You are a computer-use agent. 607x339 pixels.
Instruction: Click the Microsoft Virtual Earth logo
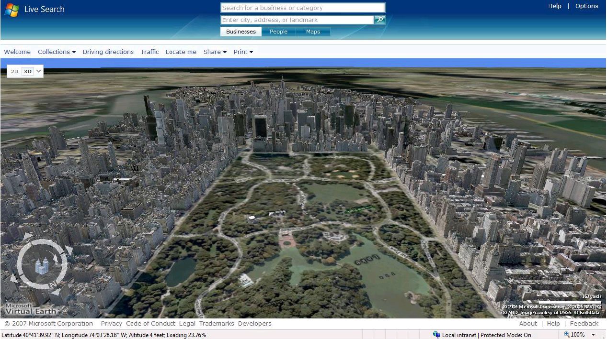tap(31, 310)
